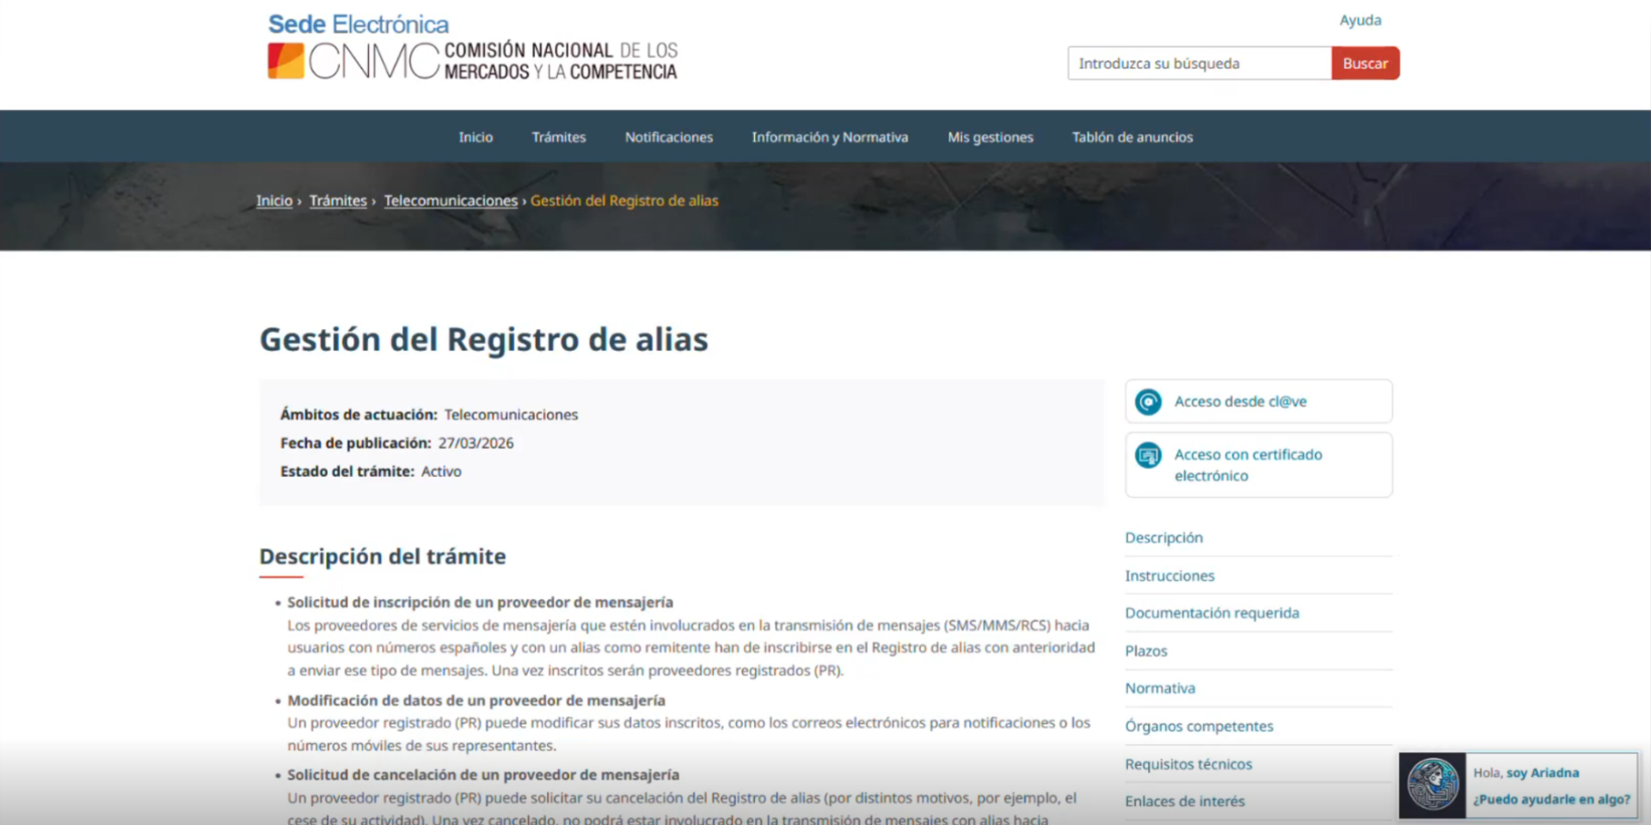The image size is (1651, 825).
Task: Click the CNMC orange square logo
Action: click(x=286, y=61)
